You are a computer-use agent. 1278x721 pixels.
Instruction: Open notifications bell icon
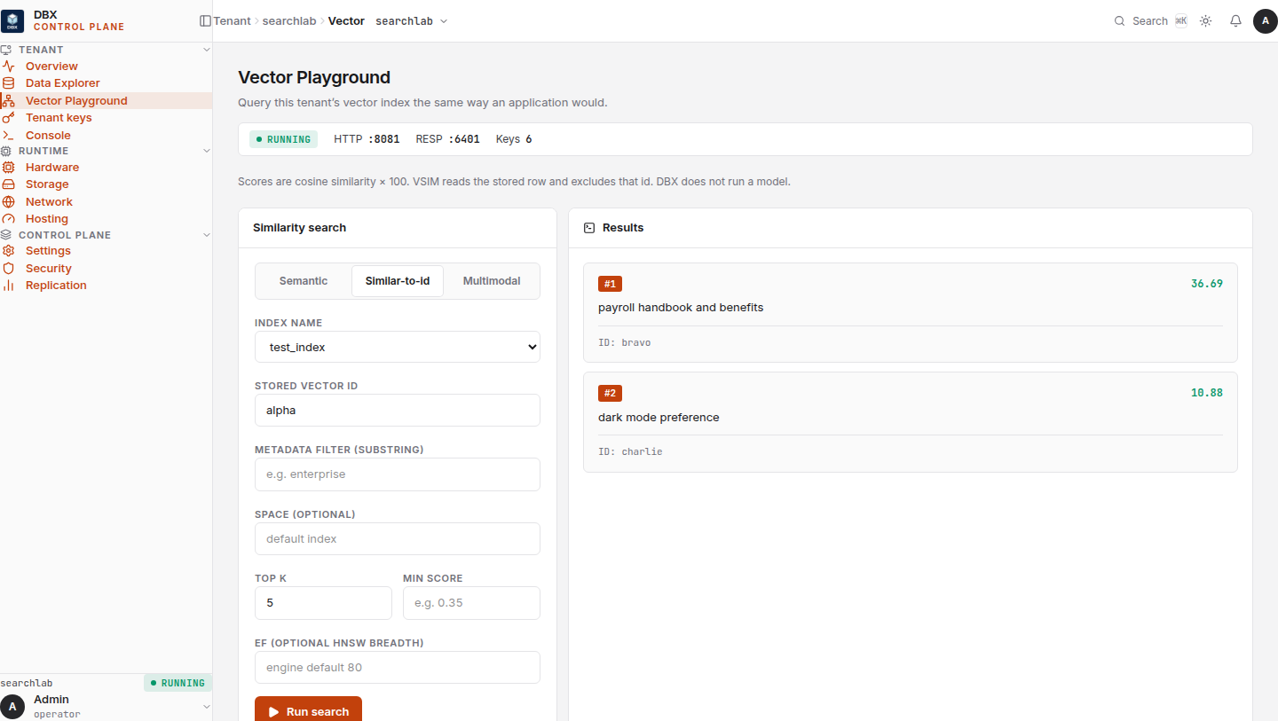[x=1235, y=20]
